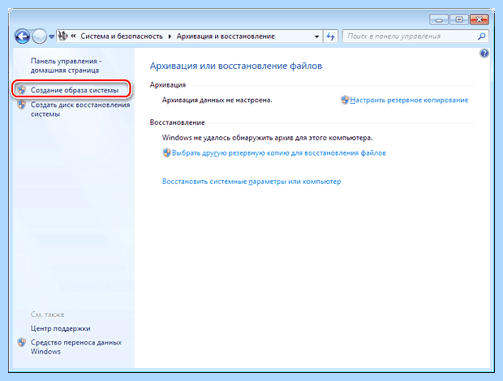Open help via the question mark icon
The width and height of the screenshot is (503, 381).
pos(484,54)
